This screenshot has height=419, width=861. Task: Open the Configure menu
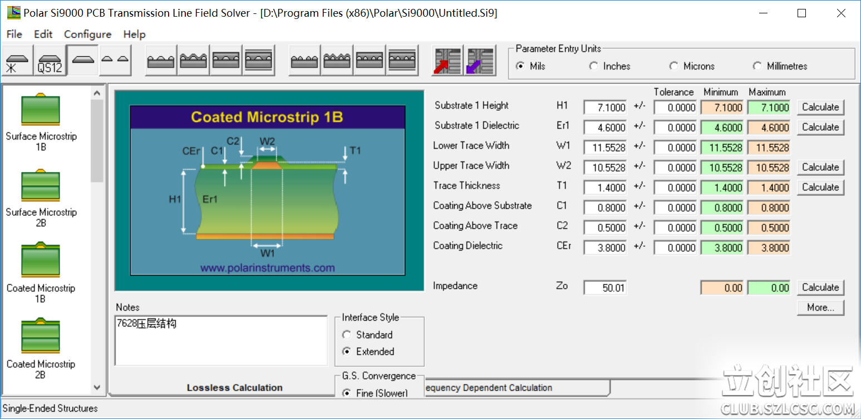point(87,34)
